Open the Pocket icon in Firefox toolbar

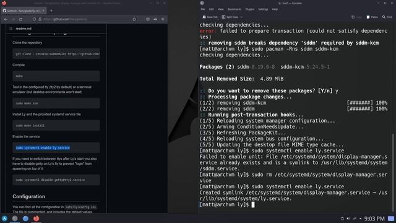tap(148, 19)
